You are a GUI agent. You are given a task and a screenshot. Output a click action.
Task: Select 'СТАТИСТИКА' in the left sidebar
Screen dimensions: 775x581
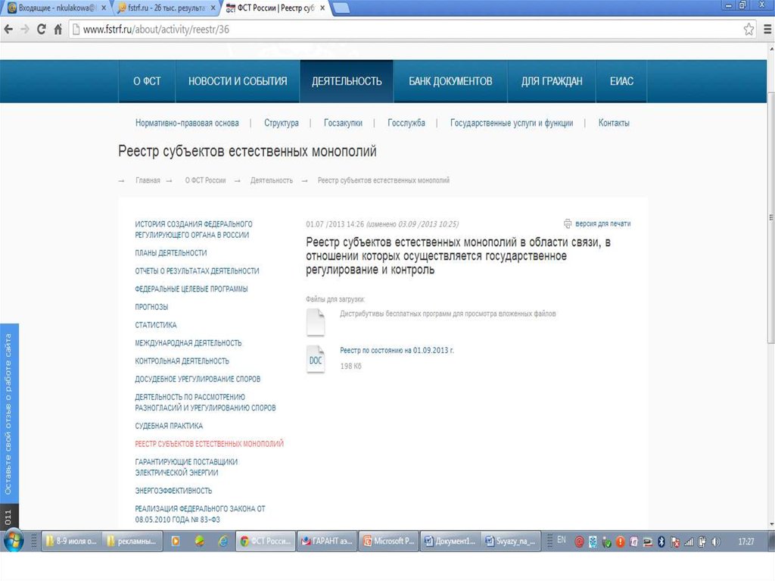click(156, 325)
